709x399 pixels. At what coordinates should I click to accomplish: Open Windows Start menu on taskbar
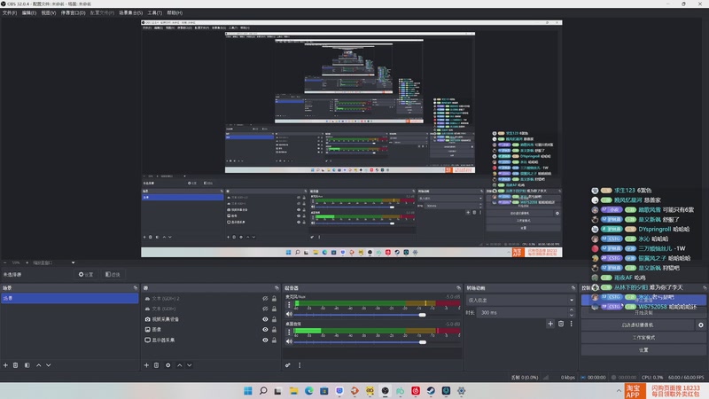click(248, 391)
